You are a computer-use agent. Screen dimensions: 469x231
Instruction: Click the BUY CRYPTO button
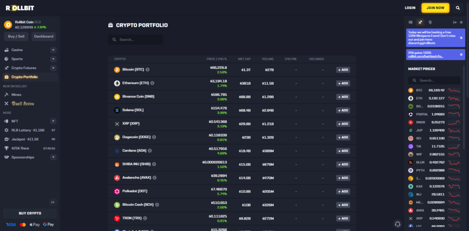pos(30,213)
